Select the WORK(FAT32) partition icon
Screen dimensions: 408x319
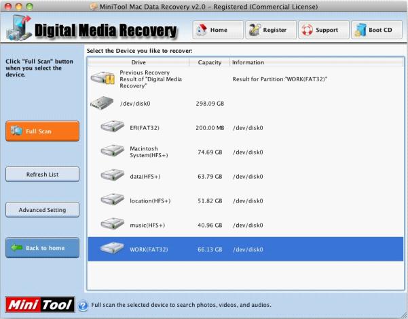coord(113,249)
